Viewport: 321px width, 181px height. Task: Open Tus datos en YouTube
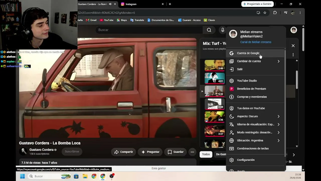255,108
